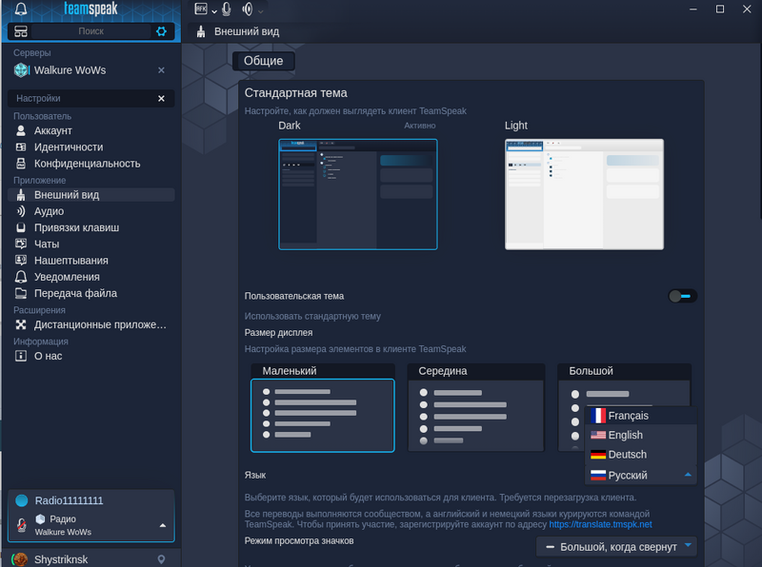762x567 pixels.
Task: Click the AFK status icon in toolbar
Action: pos(201,9)
